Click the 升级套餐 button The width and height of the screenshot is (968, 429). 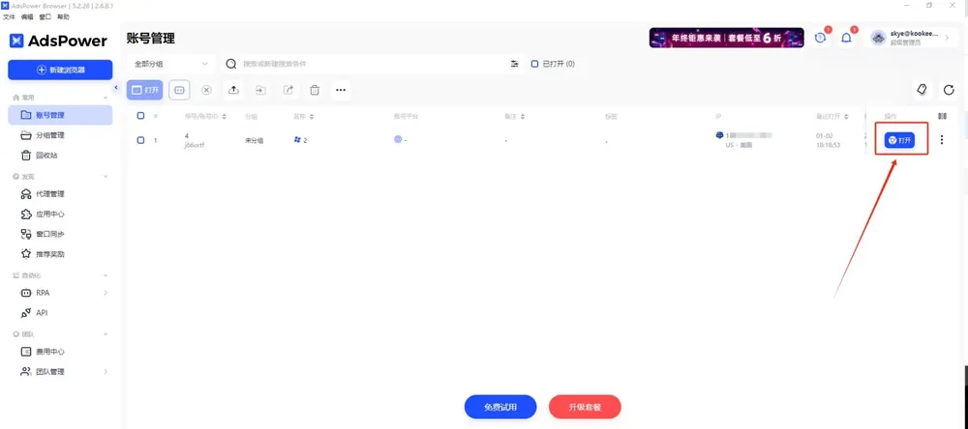[x=585, y=407]
